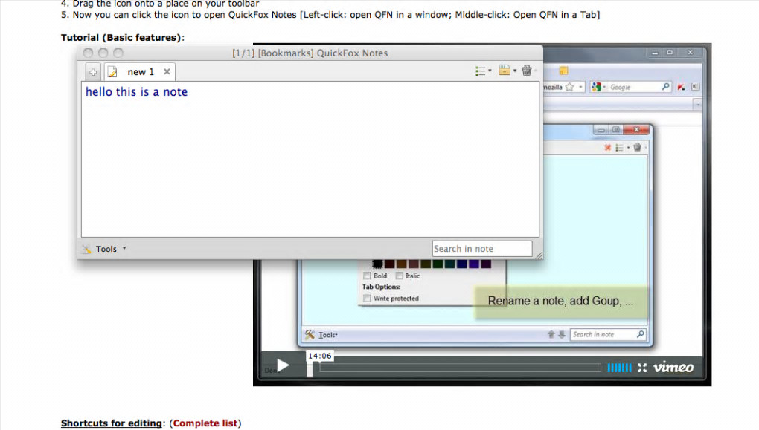Click the Tools wrench icon in QuickFox Notes
Screen dimensions: 759x430
pos(86,249)
